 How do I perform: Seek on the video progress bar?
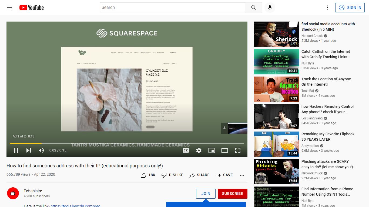[x=127, y=143]
